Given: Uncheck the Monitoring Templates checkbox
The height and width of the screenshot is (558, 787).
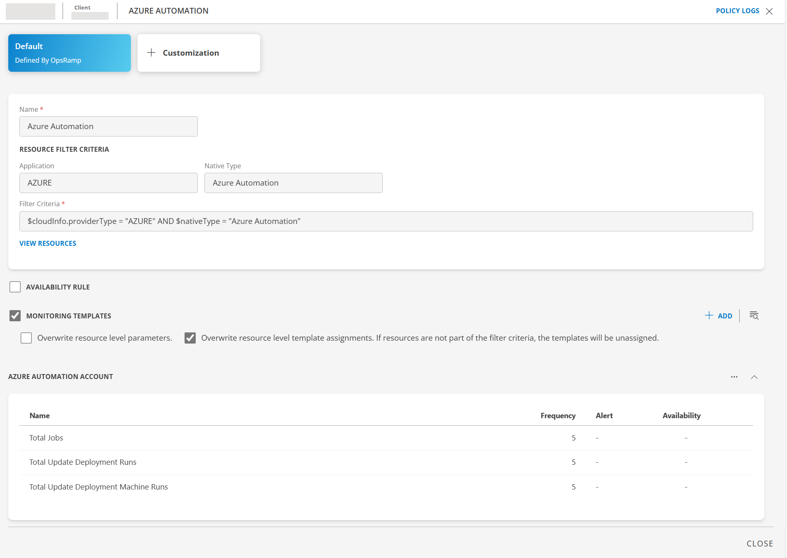Looking at the screenshot, I should (x=15, y=316).
